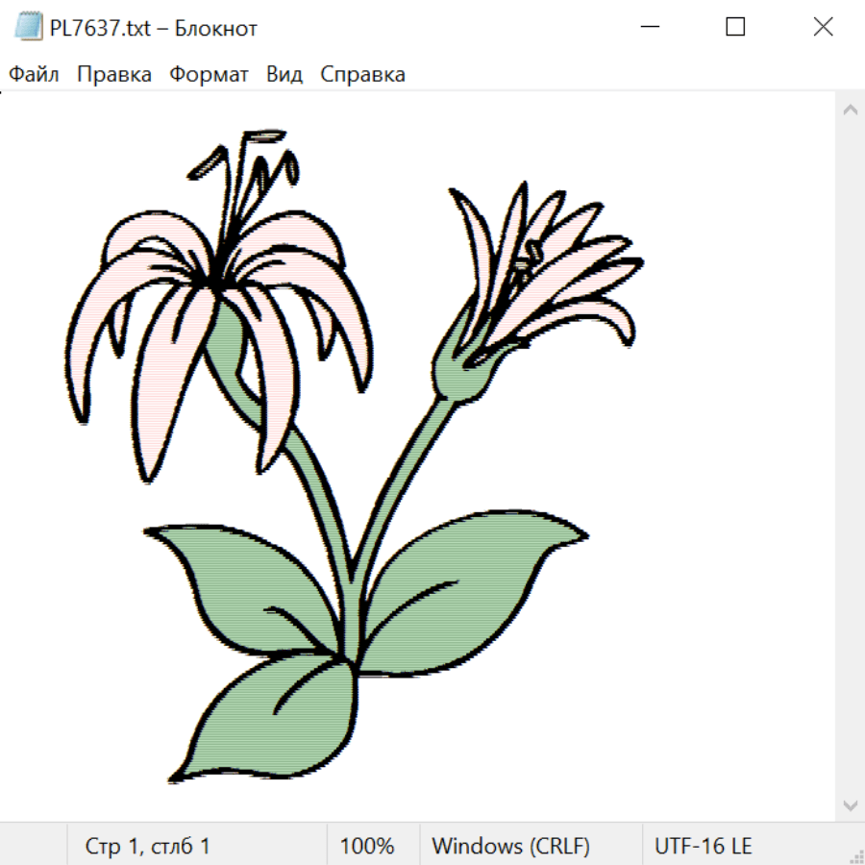The height and width of the screenshot is (865, 865).
Task: Click the resize grip in status bar corner
Action: pyautogui.click(x=855, y=855)
